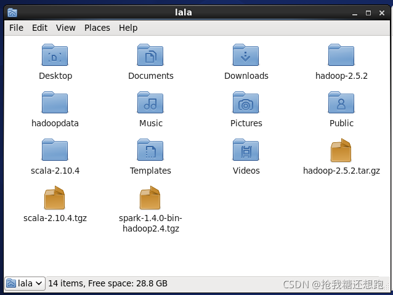This screenshot has height=295, width=393.
Task: Minimize the lala window
Action: click(355, 13)
